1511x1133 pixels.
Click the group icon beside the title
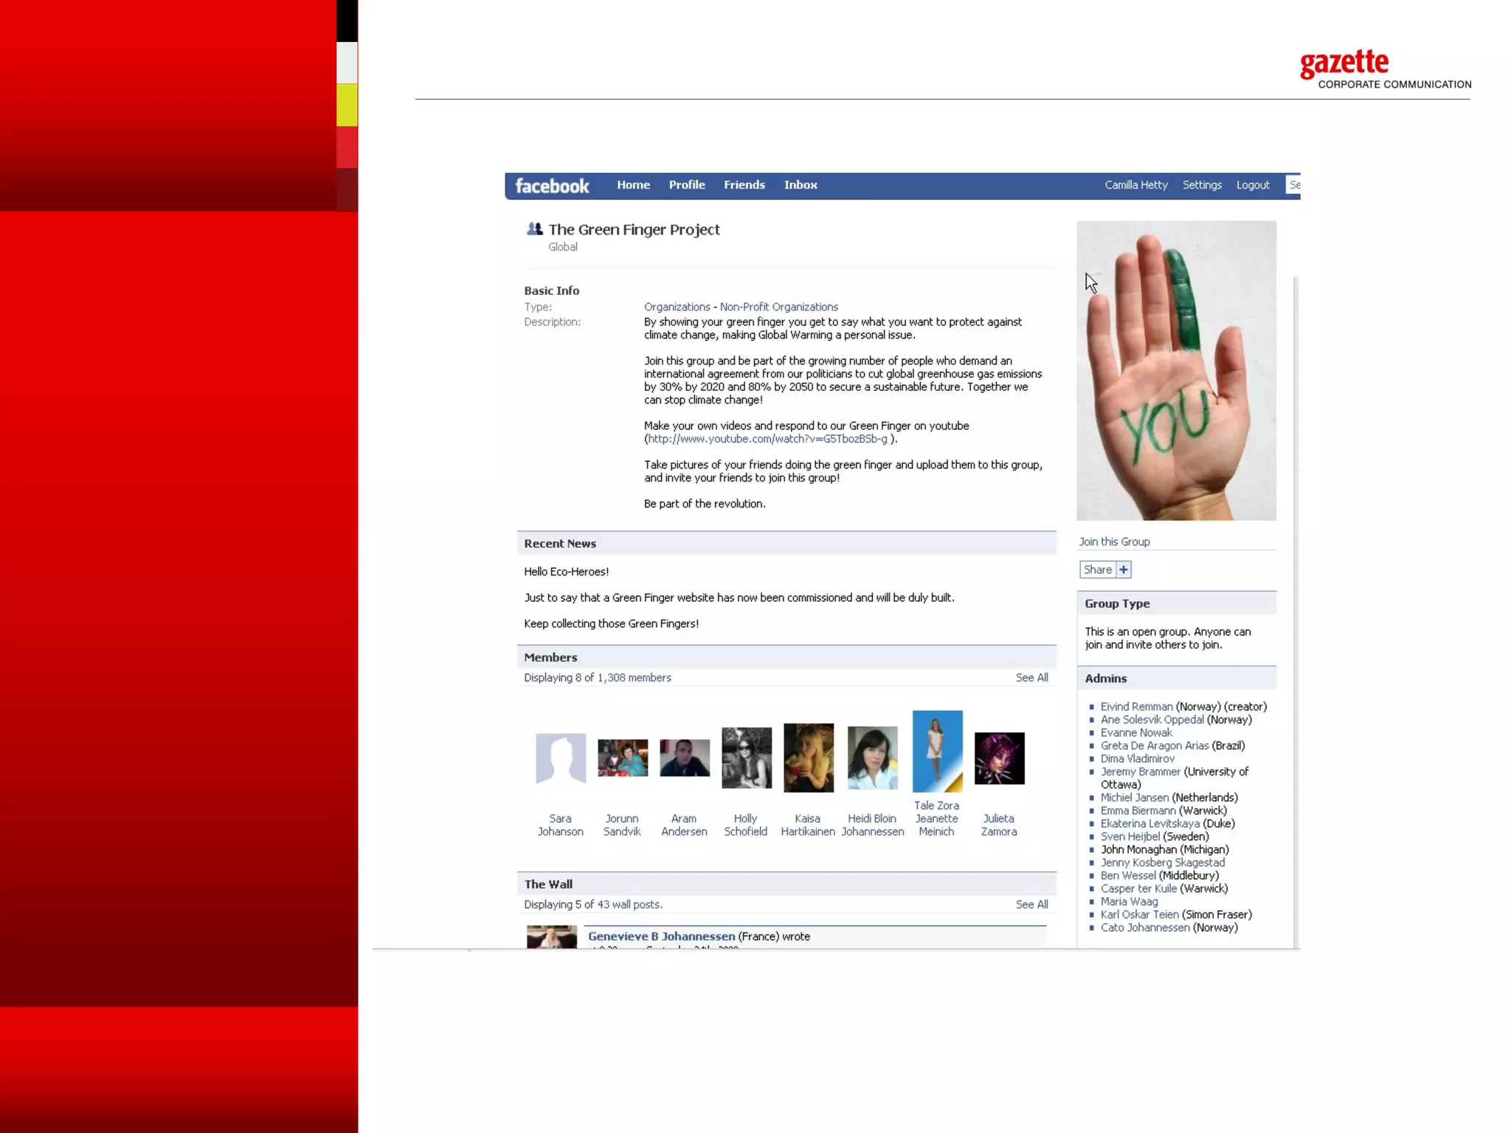tap(535, 229)
